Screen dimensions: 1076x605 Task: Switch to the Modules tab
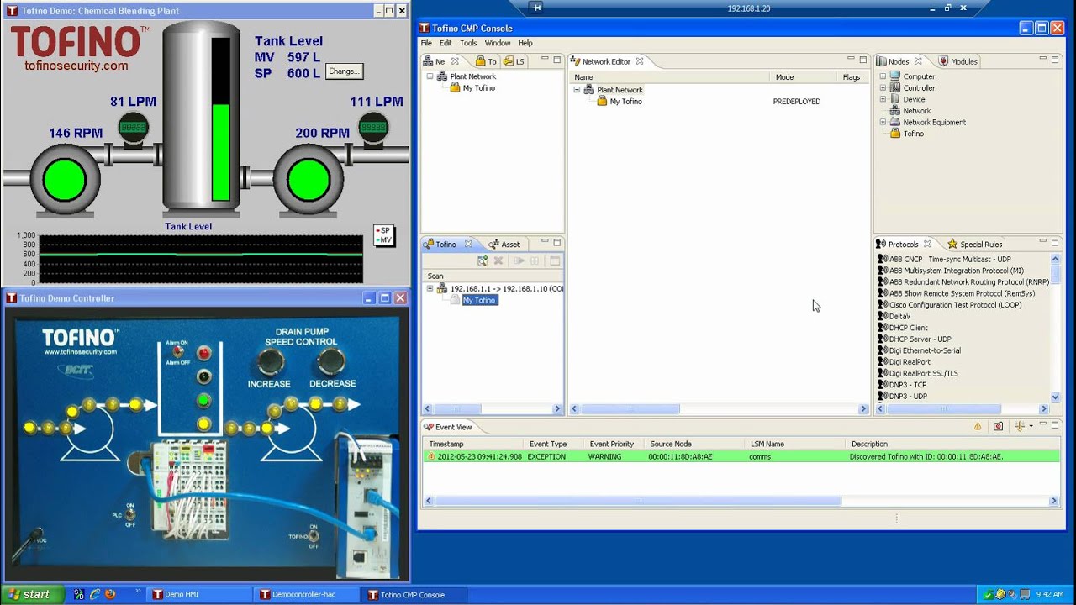pyautogui.click(x=958, y=61)
